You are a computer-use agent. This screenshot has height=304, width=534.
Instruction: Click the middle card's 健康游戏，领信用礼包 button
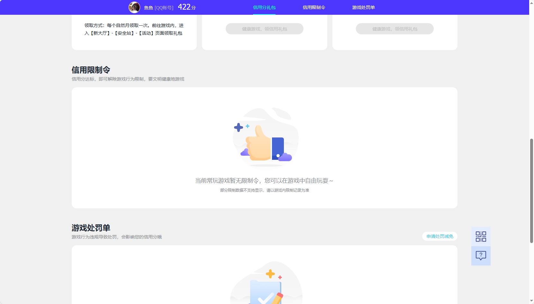pos(264,29)
